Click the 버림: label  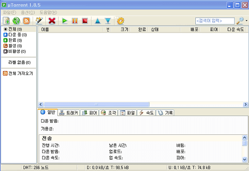point(181,145)
